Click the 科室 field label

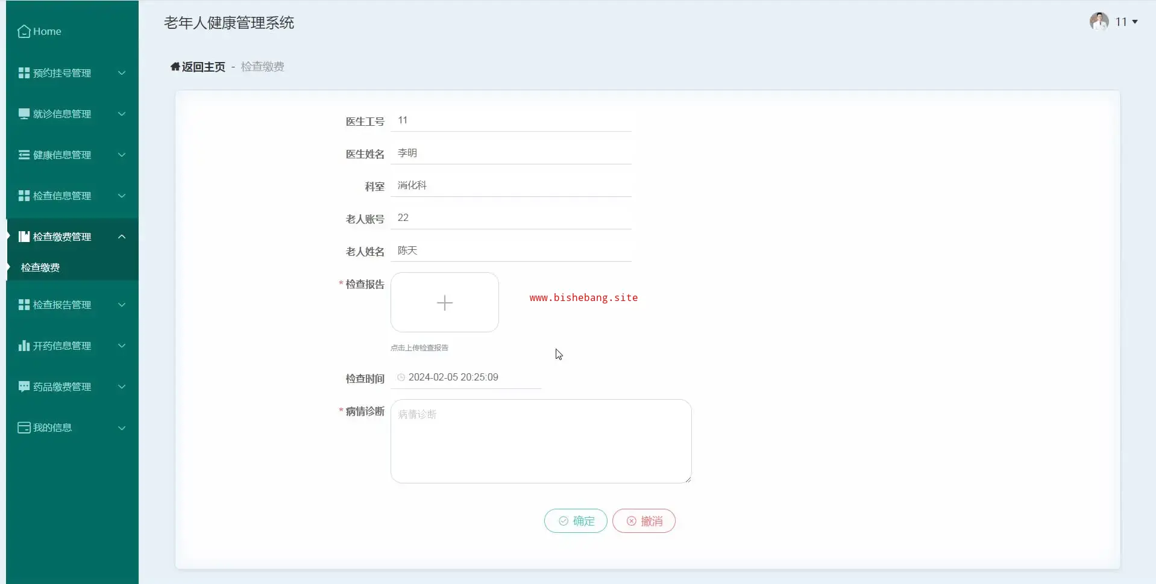click(x=375, y=187)
